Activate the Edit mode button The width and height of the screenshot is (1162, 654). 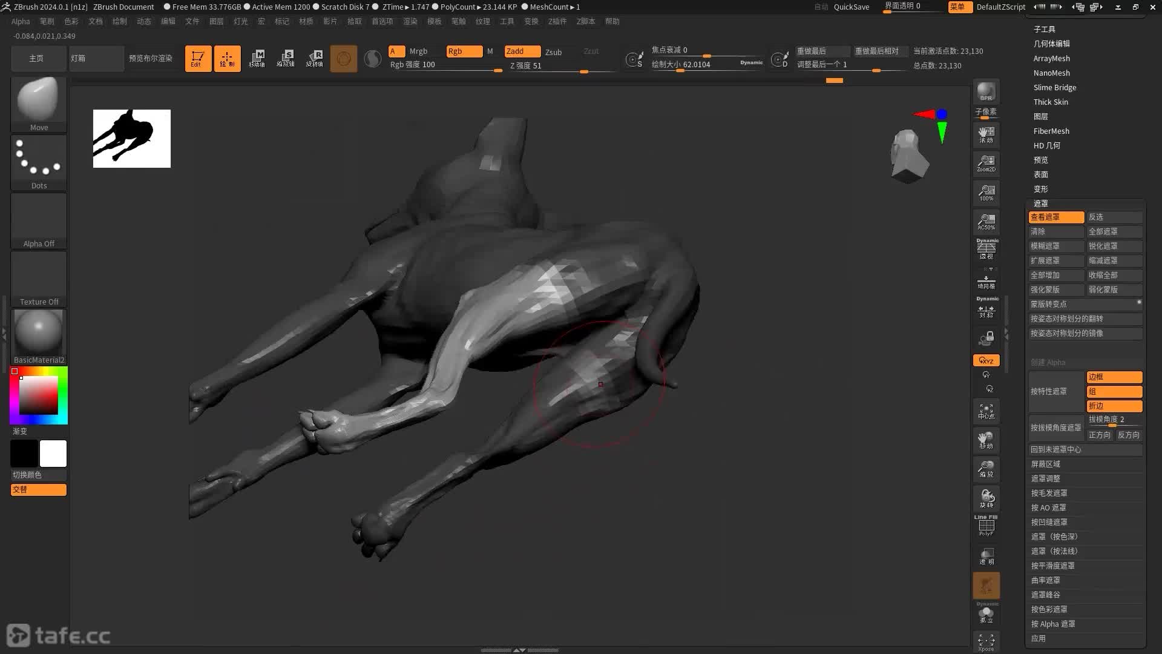pyautogui.click(x=198, y=59)
